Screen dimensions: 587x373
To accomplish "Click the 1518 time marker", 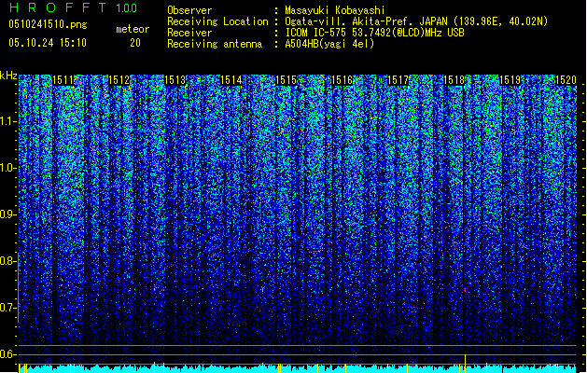I will tap(454, 80).
